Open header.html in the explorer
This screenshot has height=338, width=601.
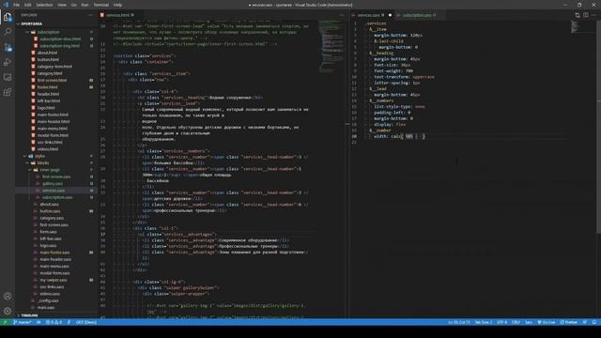coord(48,94)
